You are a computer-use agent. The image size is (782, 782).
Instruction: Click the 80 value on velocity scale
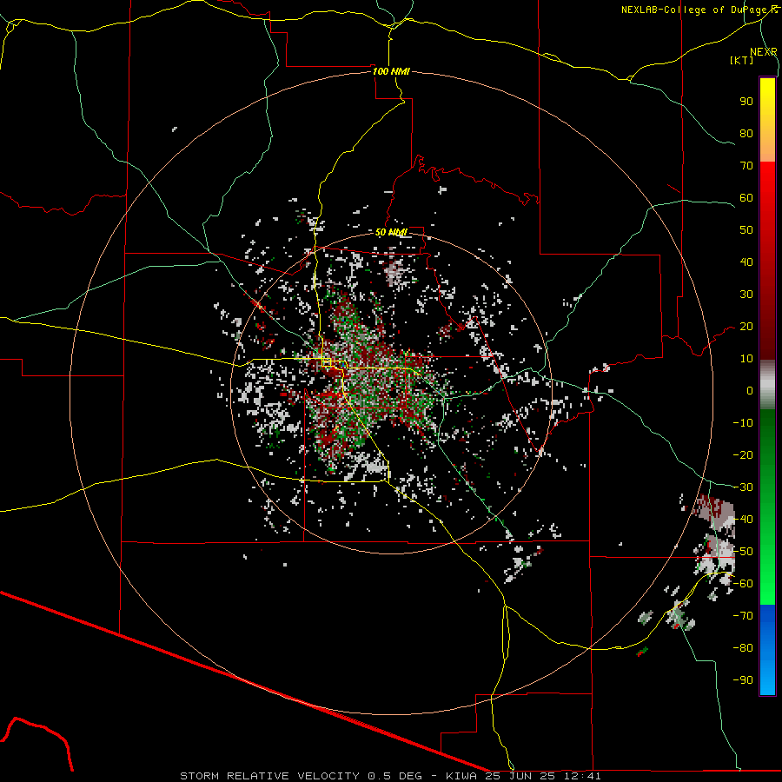point(746,133)
